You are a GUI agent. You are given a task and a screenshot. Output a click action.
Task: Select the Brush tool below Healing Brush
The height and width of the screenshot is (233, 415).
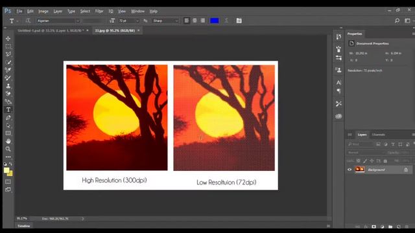click(x=8, y=78)
